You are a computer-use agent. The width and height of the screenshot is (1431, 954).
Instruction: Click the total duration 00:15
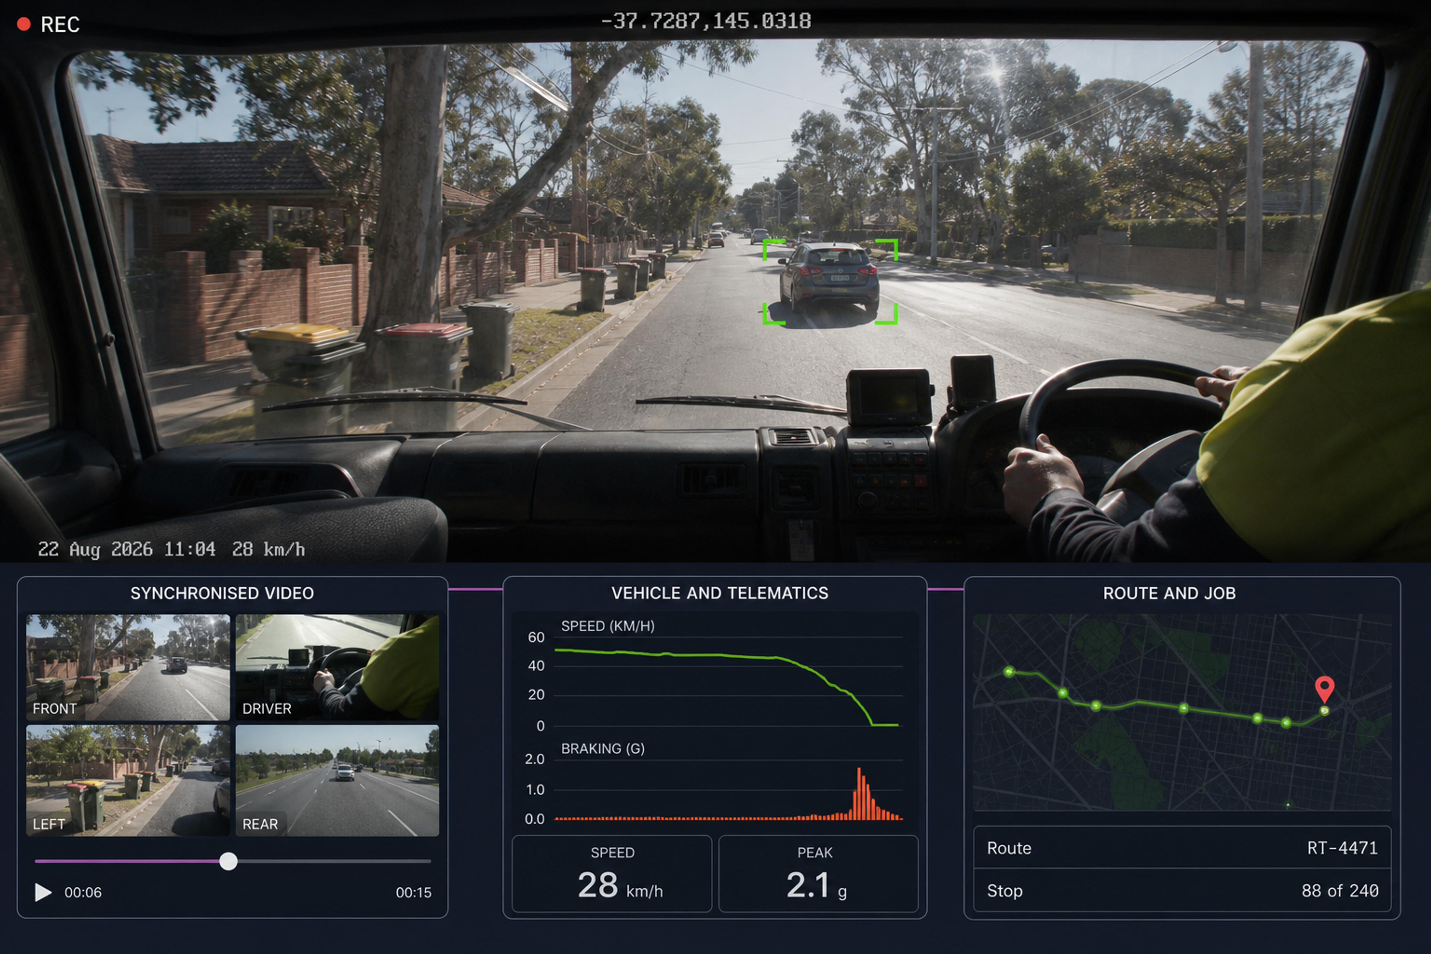point(413,893)
